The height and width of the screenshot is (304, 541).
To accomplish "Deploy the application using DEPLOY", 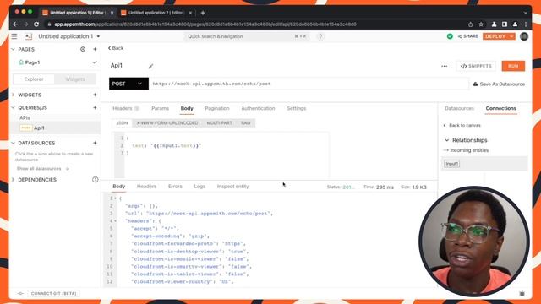I will point(495,36).
